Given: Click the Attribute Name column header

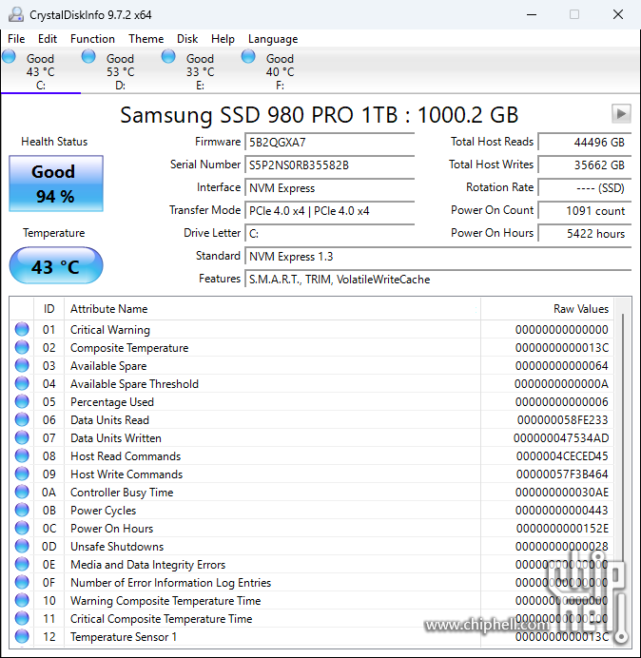Looking at the screenshot, I should point(109,309).
